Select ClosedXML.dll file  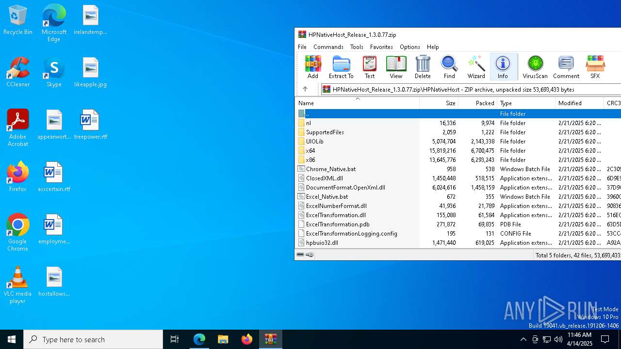[458, 178]
